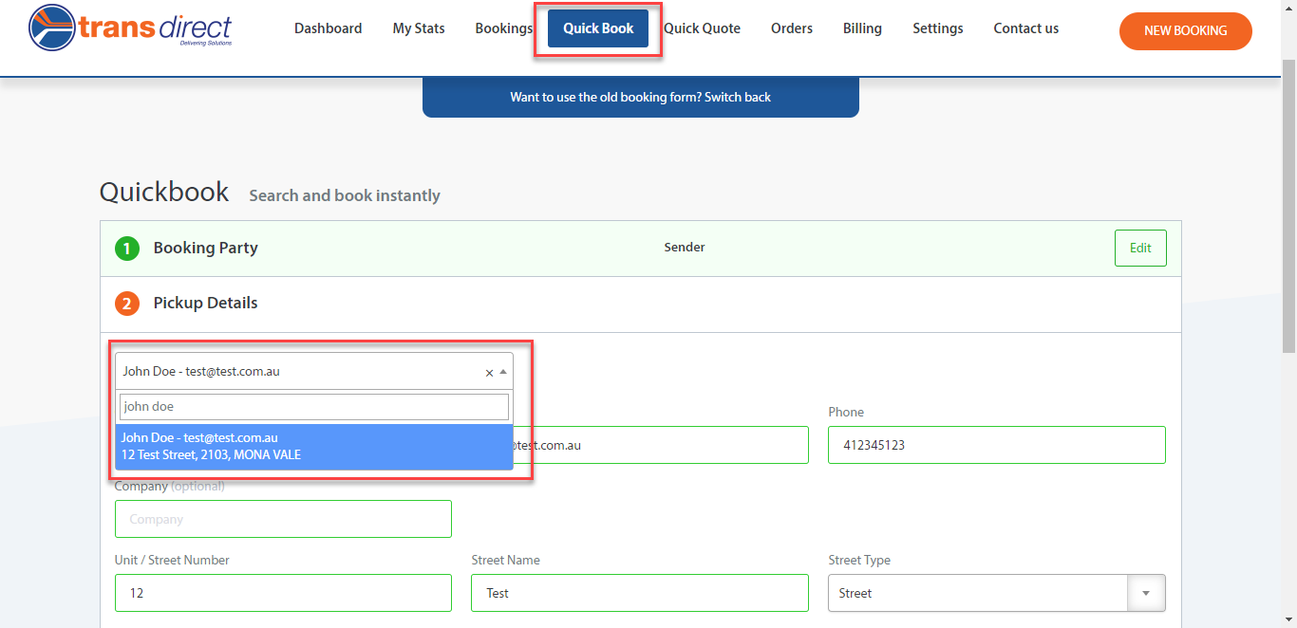Viewport: 1297px width, 628px height.
Task: Open the Dashboard menu
Action: click(328, 28)
